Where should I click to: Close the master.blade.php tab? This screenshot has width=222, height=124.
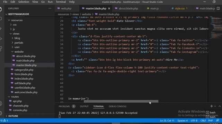coord(109,9)
